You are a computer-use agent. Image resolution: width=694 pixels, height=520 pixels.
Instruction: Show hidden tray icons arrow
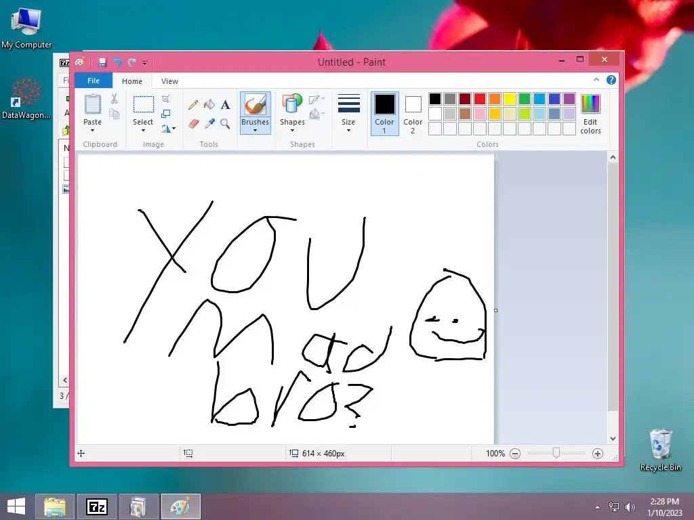[598, 507]
